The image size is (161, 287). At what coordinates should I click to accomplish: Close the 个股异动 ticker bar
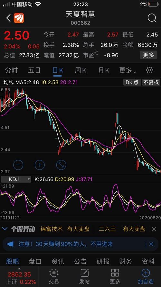(x=154, y=229)
